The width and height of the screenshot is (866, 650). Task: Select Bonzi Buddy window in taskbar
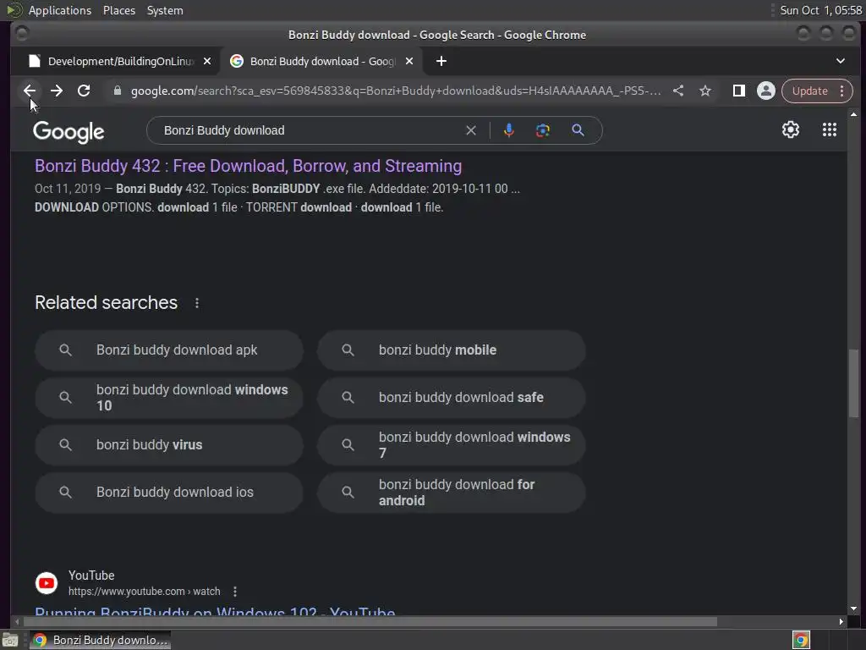pyautogui.click(x=100, y=640)
